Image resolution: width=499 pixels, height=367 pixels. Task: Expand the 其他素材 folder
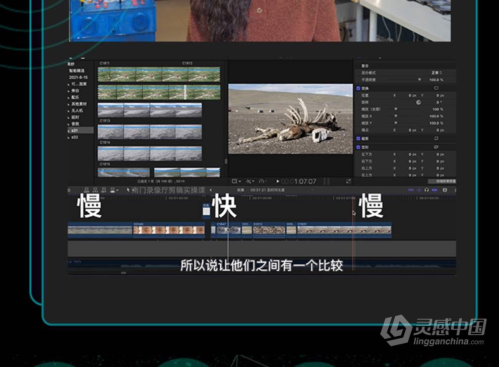[x=69, y=104]
